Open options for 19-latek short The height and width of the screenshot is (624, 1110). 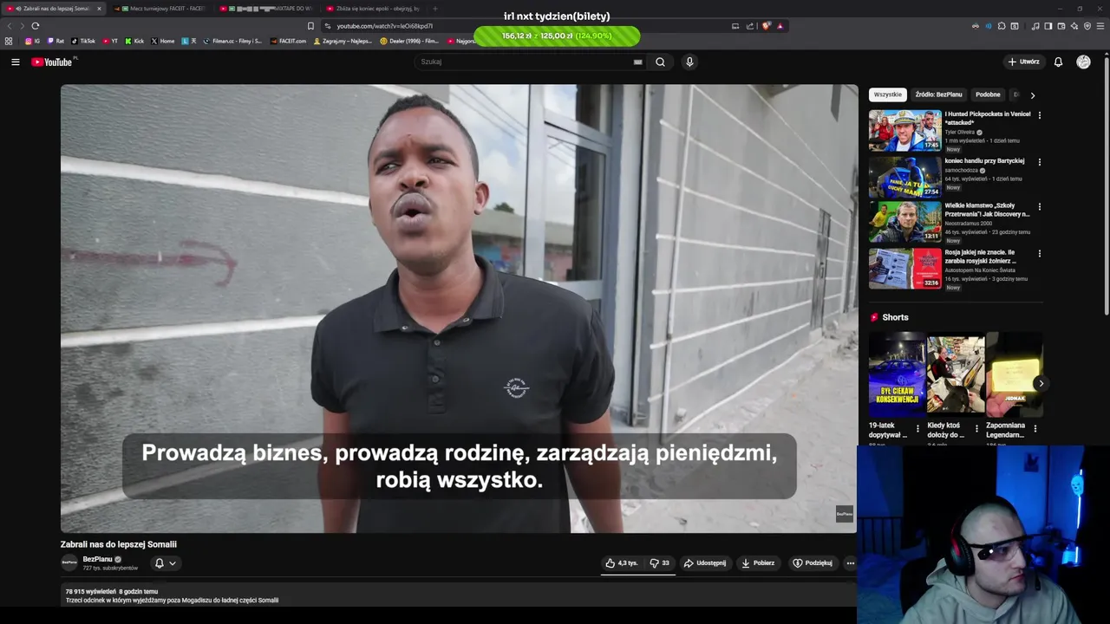917,428
